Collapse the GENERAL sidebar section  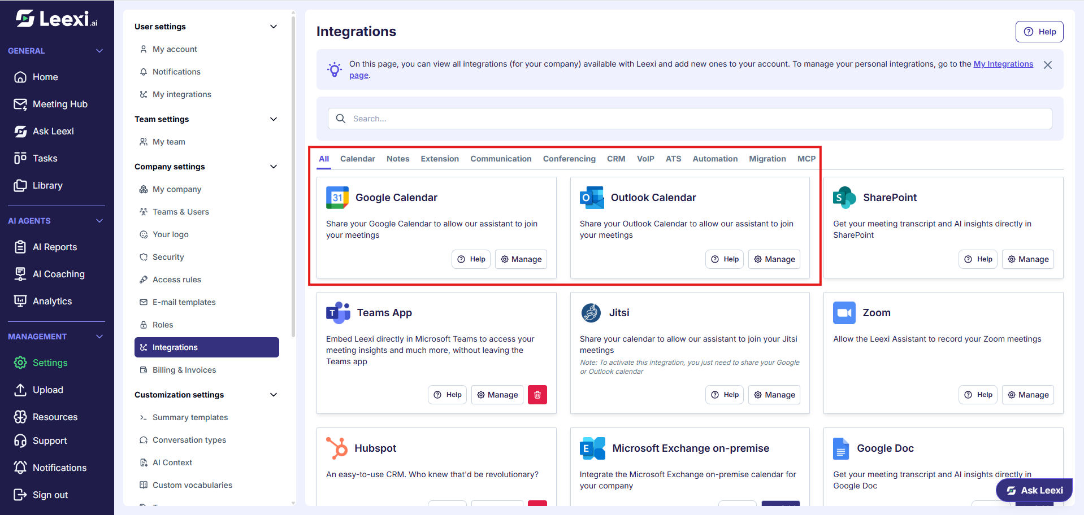[x=99, y=51]
